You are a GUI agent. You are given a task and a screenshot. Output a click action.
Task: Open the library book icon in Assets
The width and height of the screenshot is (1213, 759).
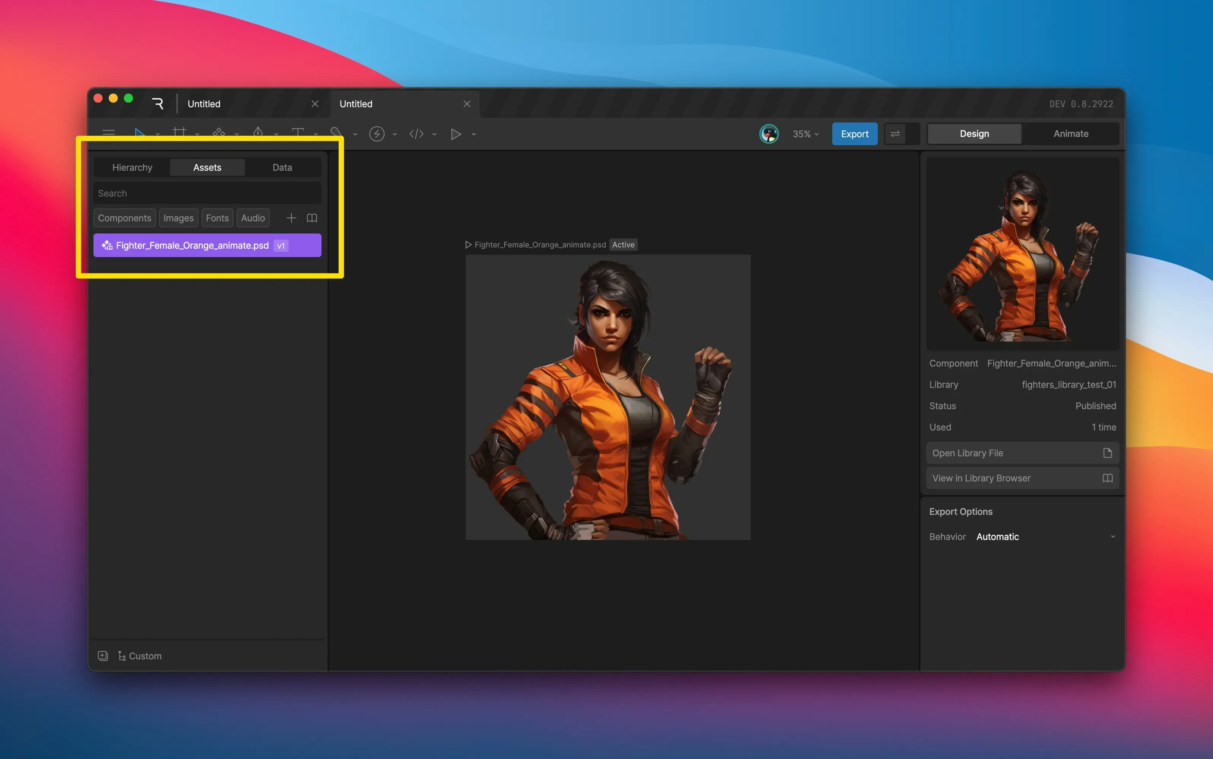(x=312, y=218)
